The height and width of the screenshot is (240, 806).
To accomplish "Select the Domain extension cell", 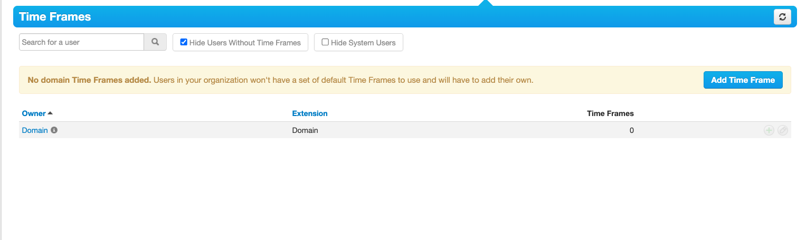I will click(x=305, y=130).
